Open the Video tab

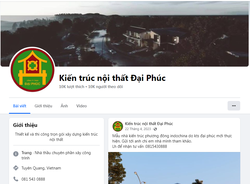[82, 106]
